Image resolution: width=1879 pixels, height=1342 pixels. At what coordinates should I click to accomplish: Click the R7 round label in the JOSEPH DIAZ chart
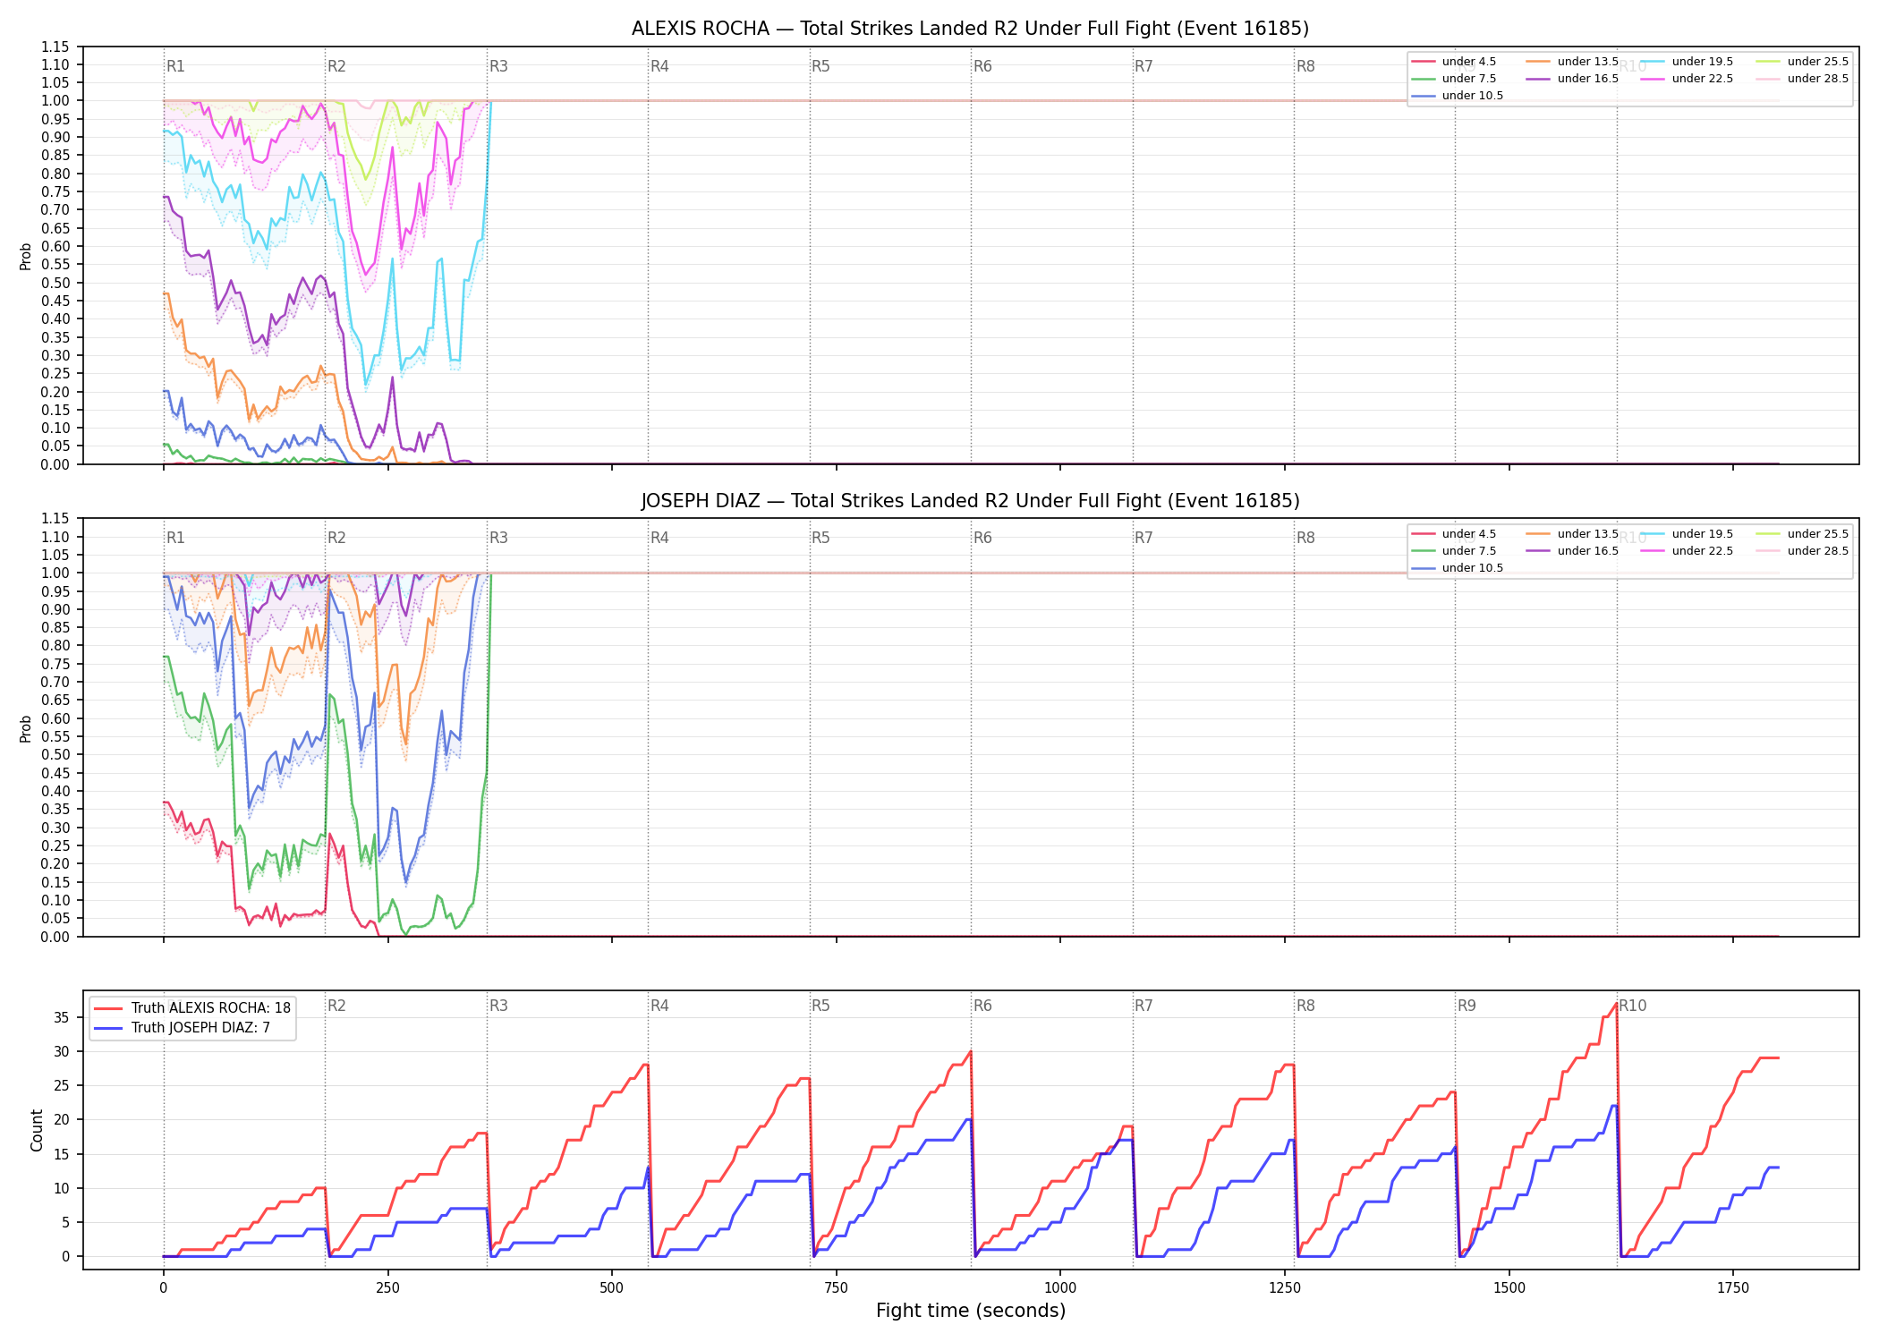pyautogui.click(x=1144, y=538)
